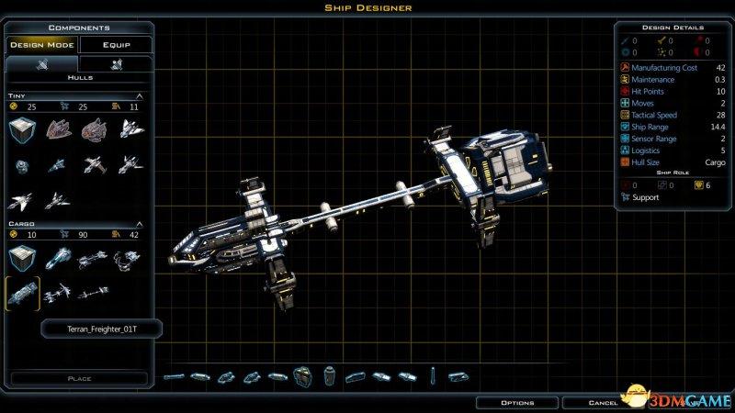
Task: Click the 'Maintenance' label
Action: point(652,80)
